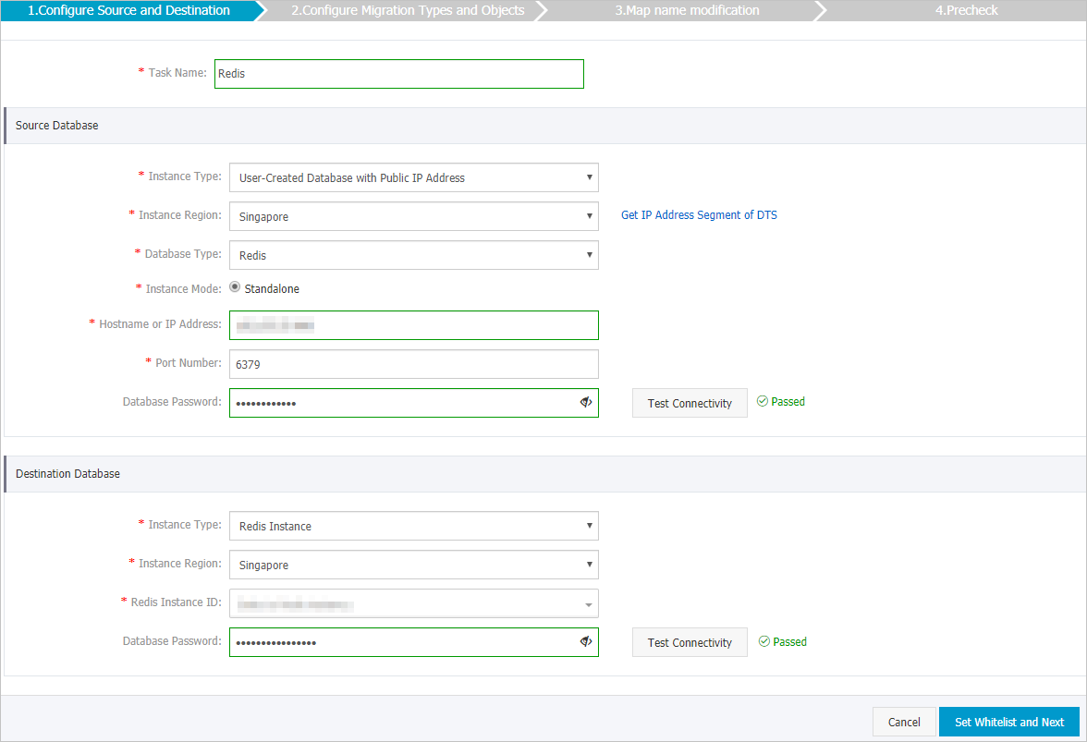This screenshot has width=1087, height=742.
Task: Click chevron arrow after step 1 header
Action: click(262, 10)
